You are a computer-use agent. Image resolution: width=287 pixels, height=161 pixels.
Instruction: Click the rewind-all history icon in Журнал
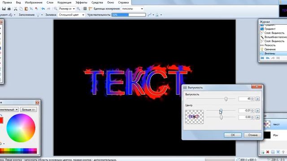(x=262, y=58)
